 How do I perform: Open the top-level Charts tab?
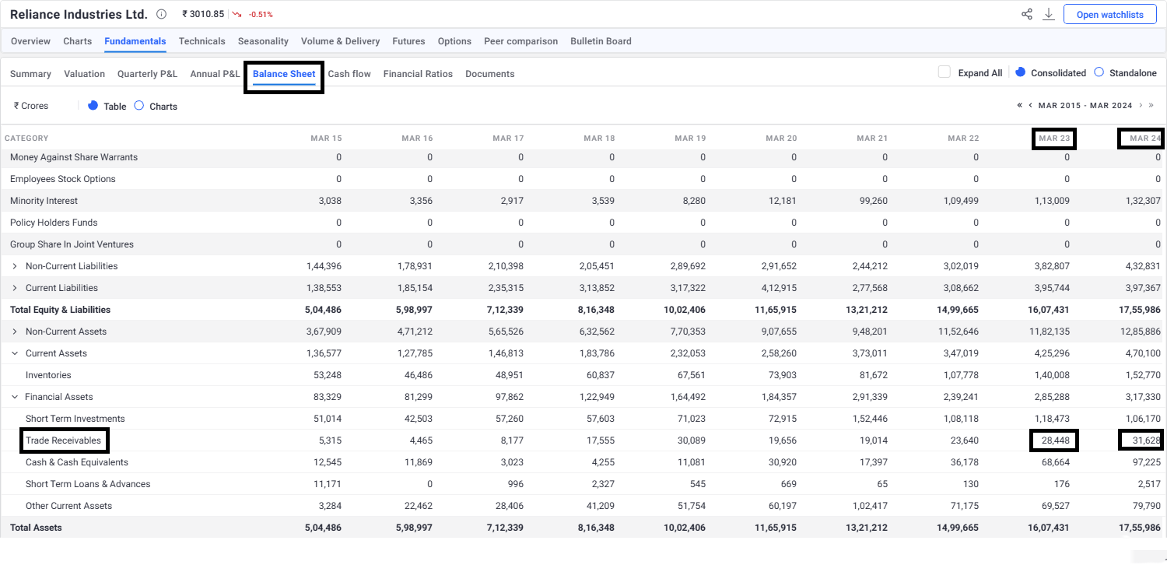tap(78, 41)
